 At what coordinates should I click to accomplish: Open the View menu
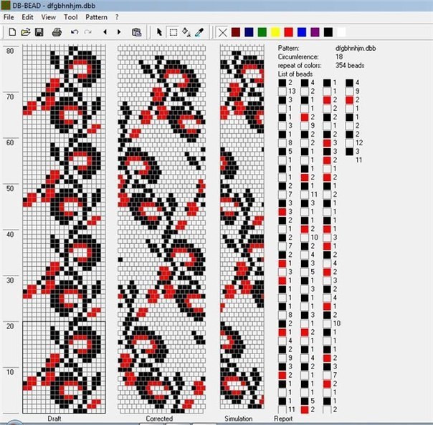click(x=48, y=17)
